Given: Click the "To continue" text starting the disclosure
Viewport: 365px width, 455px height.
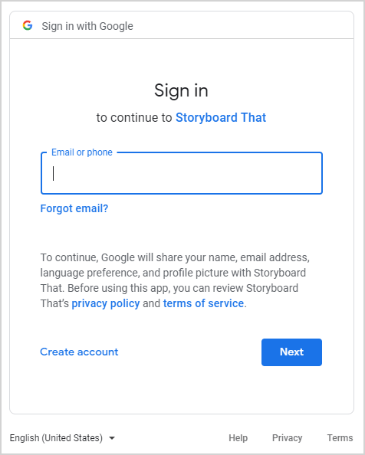Looking at the screenshot, I should click(x=70, y=257).
